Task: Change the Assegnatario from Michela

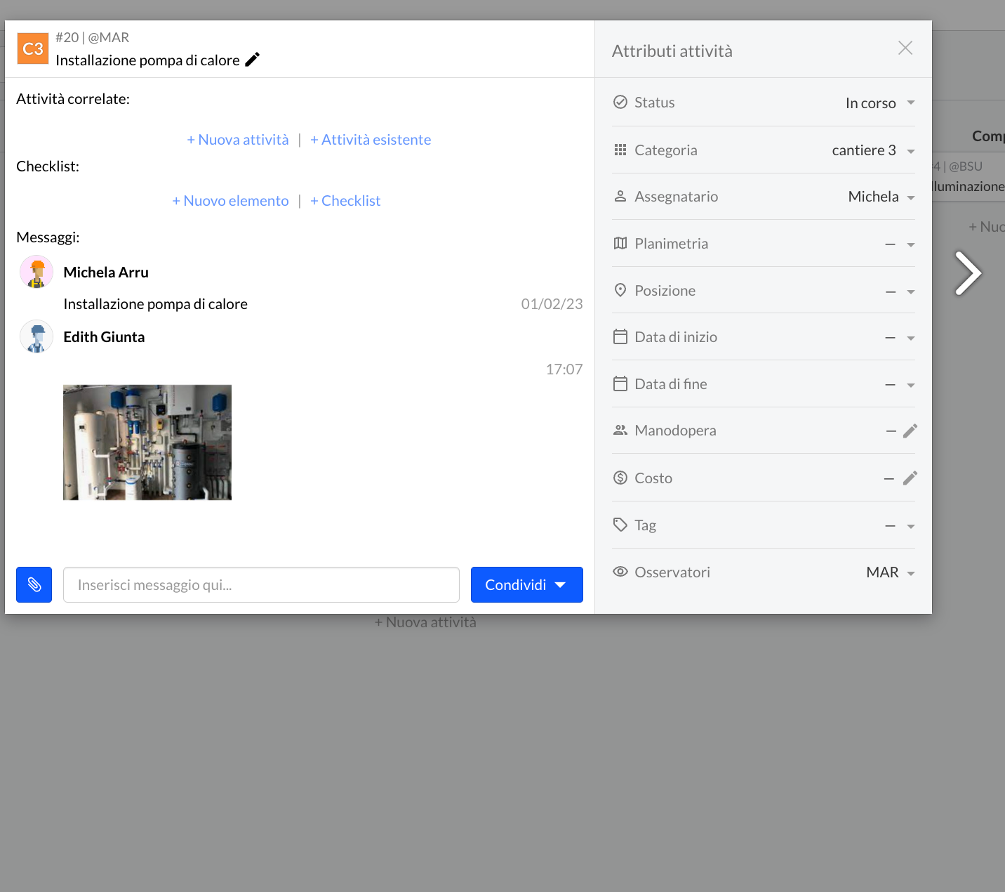Action: coord(881,197)
